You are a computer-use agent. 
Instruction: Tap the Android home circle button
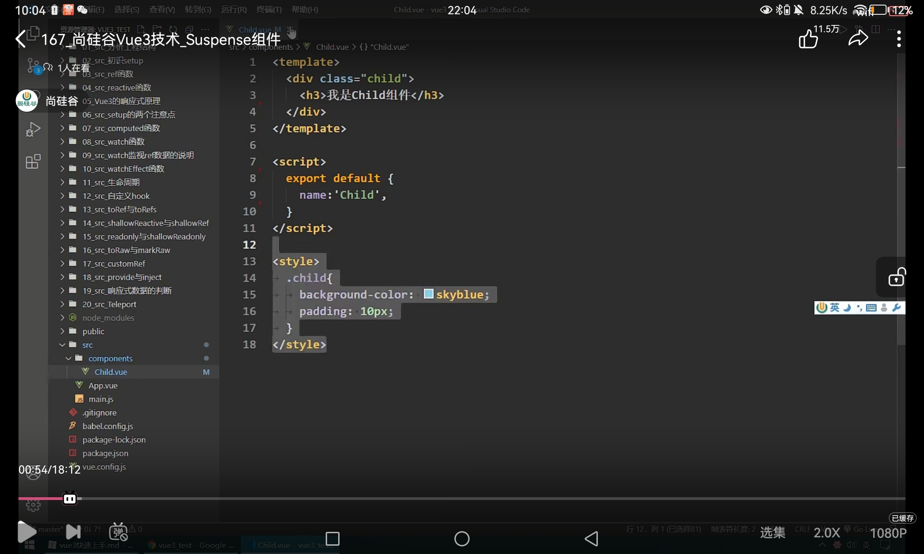click(x=462, y=538)
